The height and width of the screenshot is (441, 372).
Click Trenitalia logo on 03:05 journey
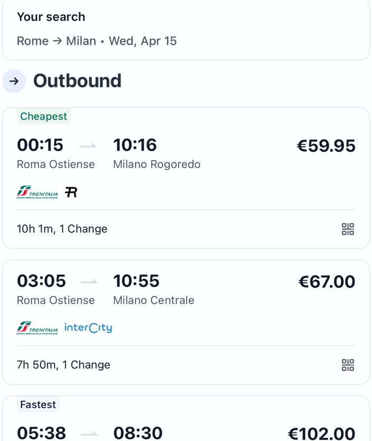[37, 328]
